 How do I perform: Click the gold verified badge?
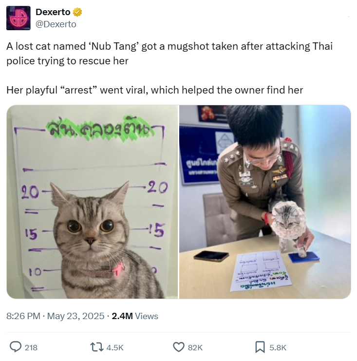(77, 12)
